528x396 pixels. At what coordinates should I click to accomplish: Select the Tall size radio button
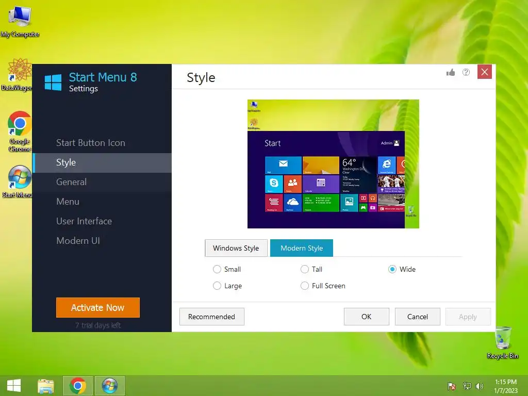tap(304, 269)
